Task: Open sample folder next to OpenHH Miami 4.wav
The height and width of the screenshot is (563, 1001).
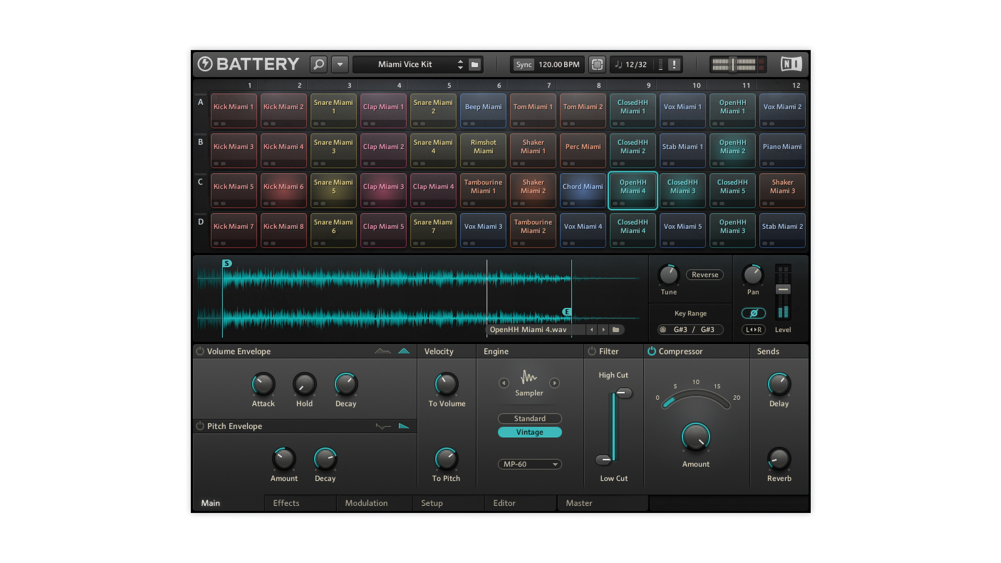Action: point(616,329)
